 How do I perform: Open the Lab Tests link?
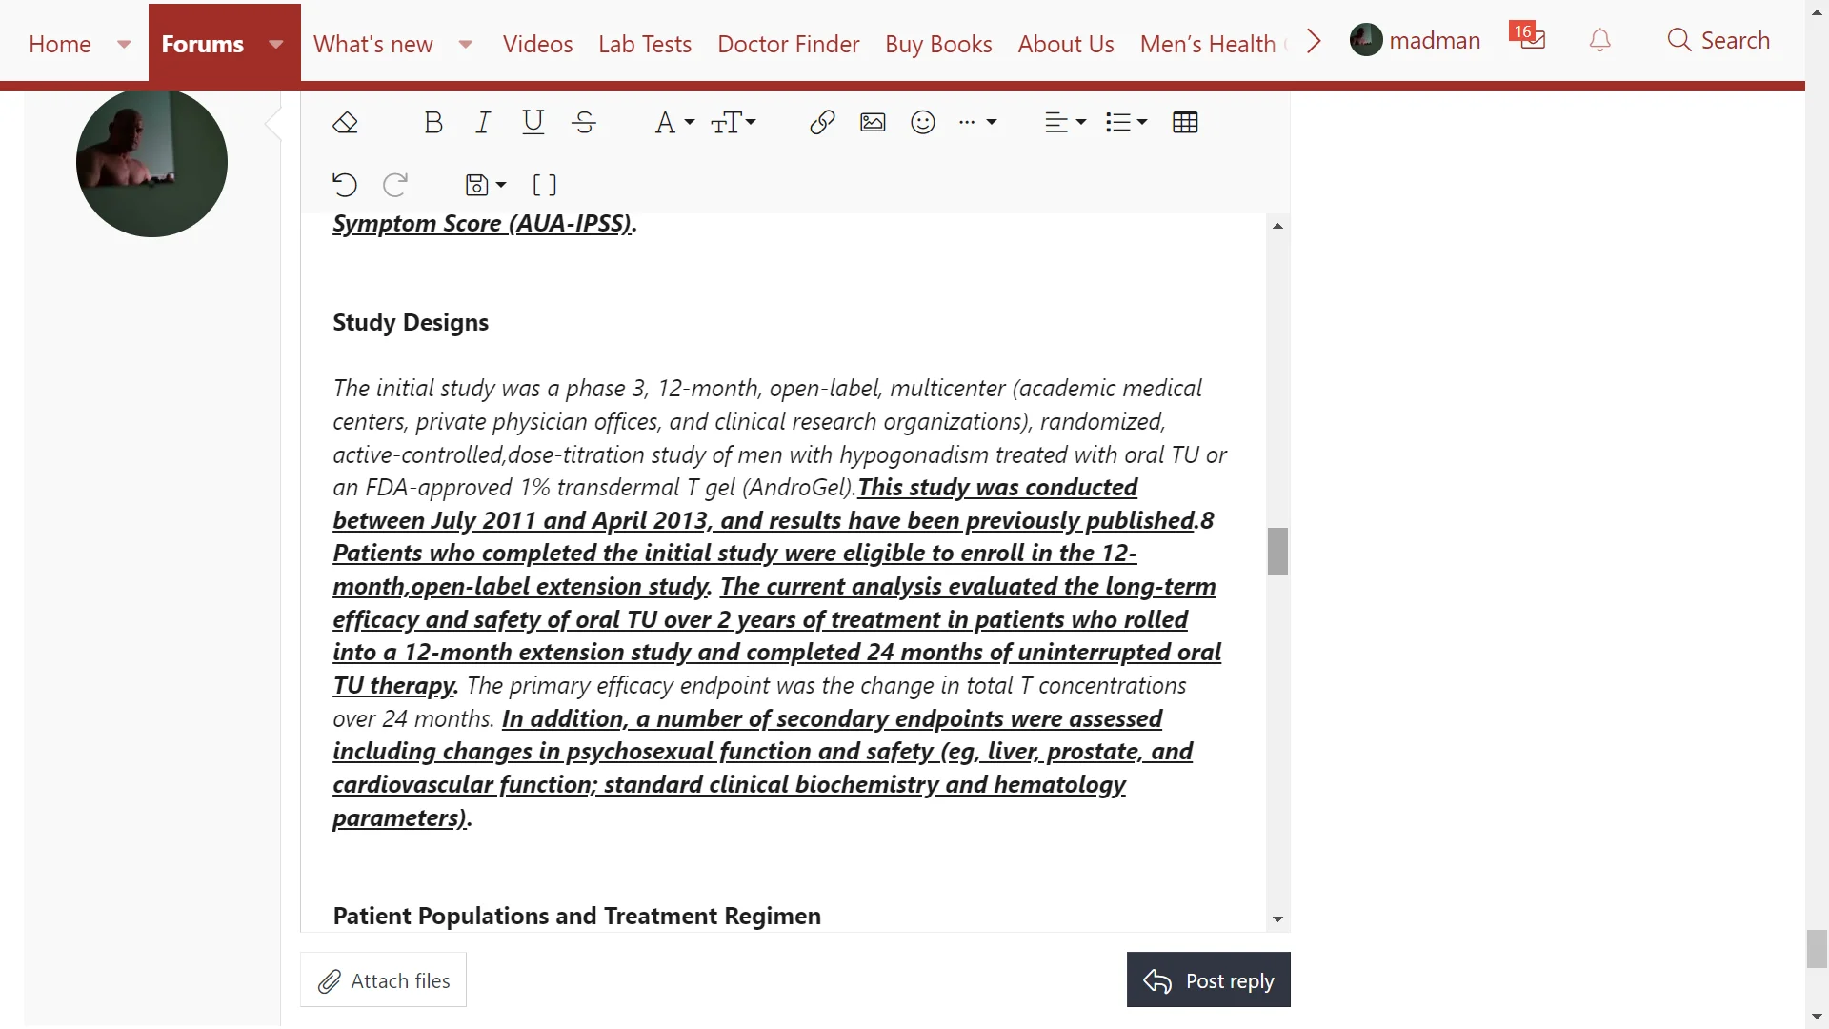click(645, 44)
